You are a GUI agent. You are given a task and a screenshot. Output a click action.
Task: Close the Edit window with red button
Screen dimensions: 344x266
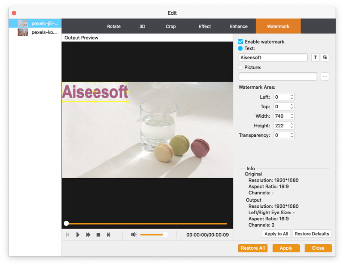14,13
